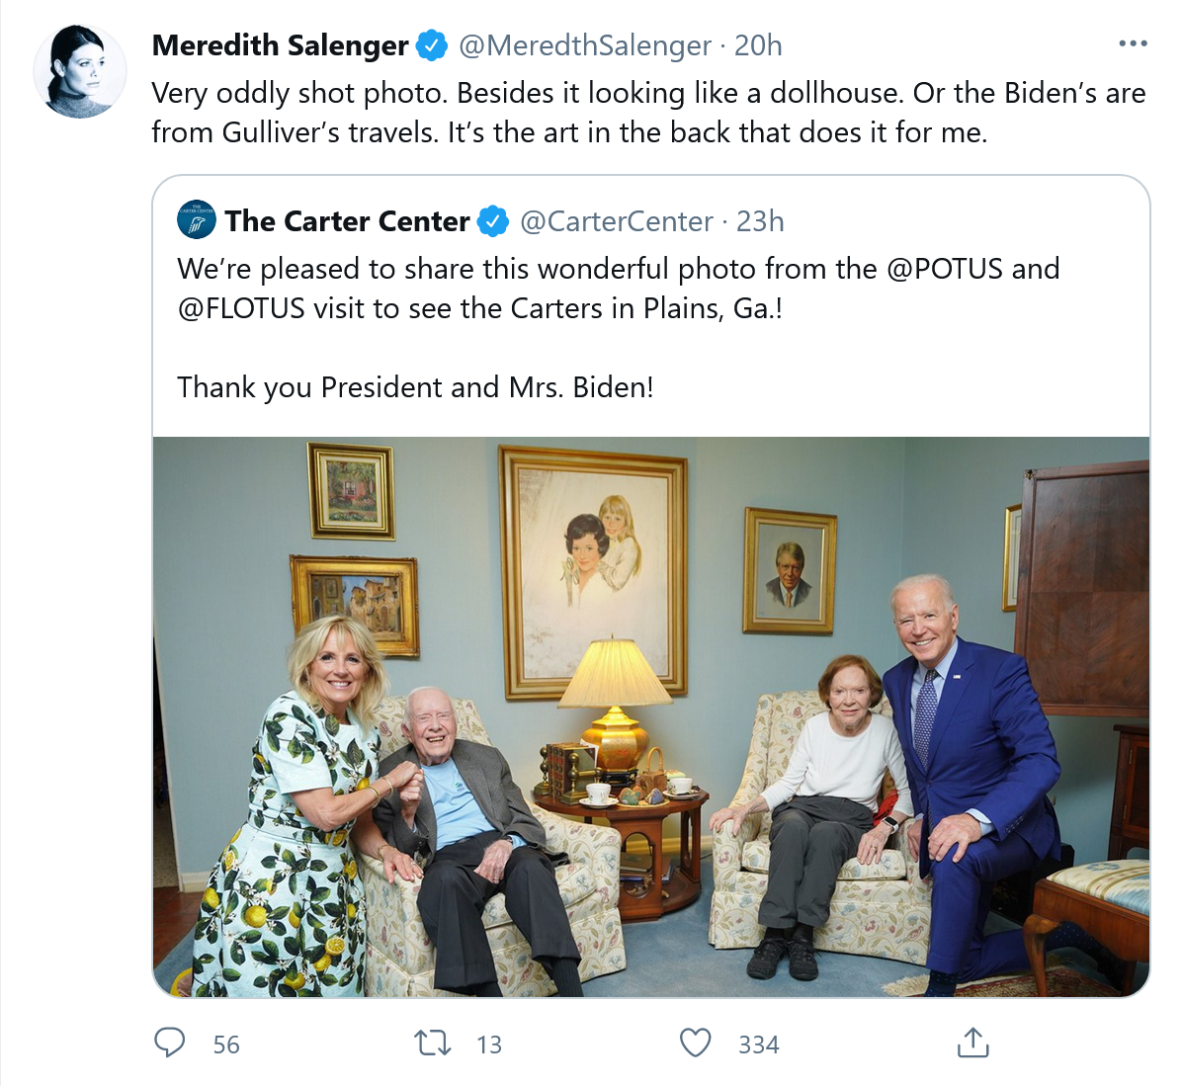Click the @POTUS mention

click(x=945, y=269)
